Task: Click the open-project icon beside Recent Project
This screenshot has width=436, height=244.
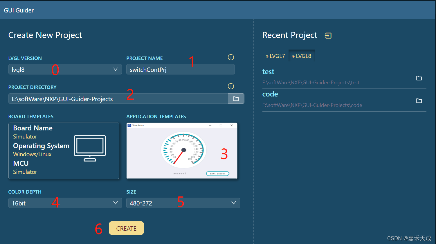Action: pos(328,35)
